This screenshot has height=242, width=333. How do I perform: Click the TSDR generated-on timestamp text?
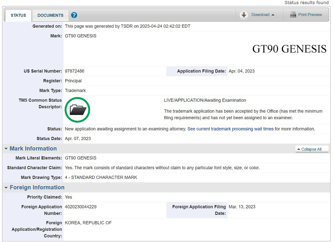pos(127,26)
